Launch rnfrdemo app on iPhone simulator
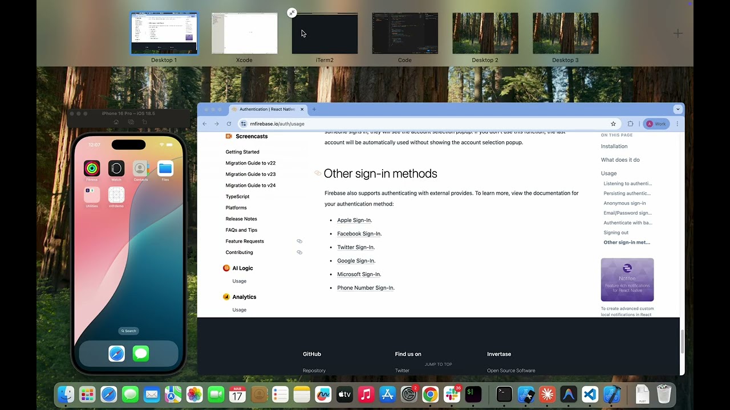Screen dimensions: 730x410 pos(116,195)
